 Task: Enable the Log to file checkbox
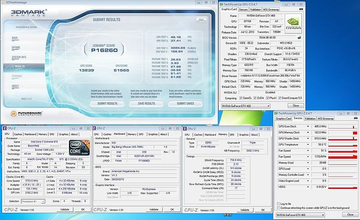[x=278, y=203]
